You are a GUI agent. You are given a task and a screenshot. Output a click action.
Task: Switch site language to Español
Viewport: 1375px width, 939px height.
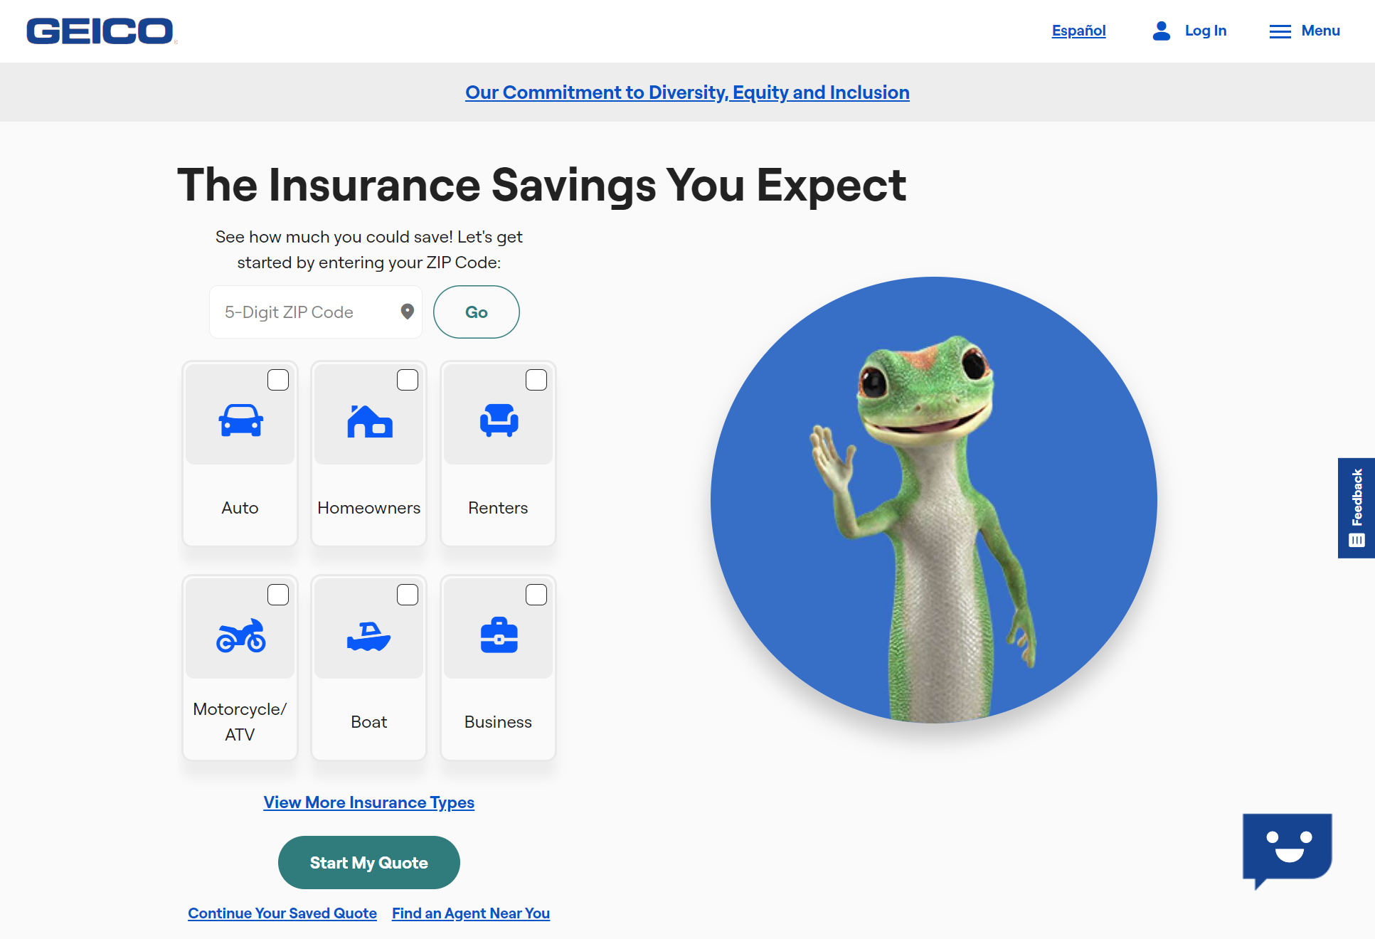tap(1079, 31)
